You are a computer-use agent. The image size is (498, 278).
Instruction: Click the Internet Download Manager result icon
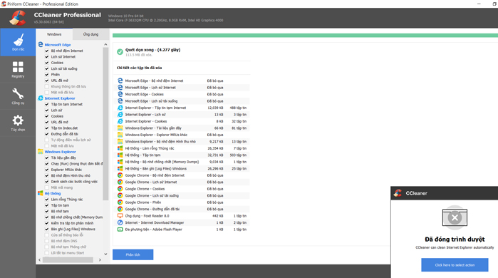pos(120,222)
